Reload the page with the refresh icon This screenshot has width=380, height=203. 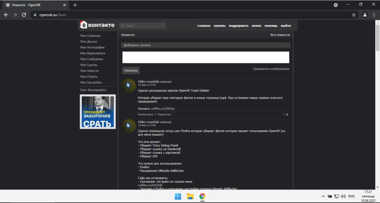click(24, 15)
